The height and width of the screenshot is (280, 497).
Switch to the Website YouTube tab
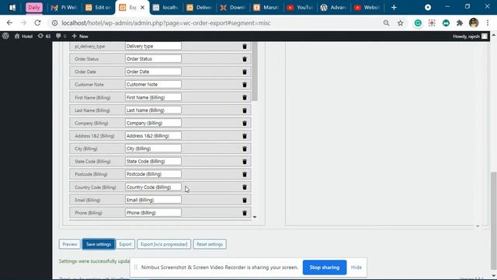(x=367, y=7)
